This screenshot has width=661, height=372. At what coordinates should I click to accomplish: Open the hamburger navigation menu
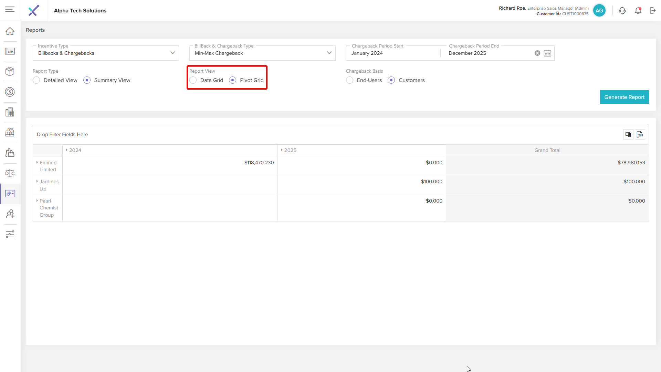coord(10,9)
